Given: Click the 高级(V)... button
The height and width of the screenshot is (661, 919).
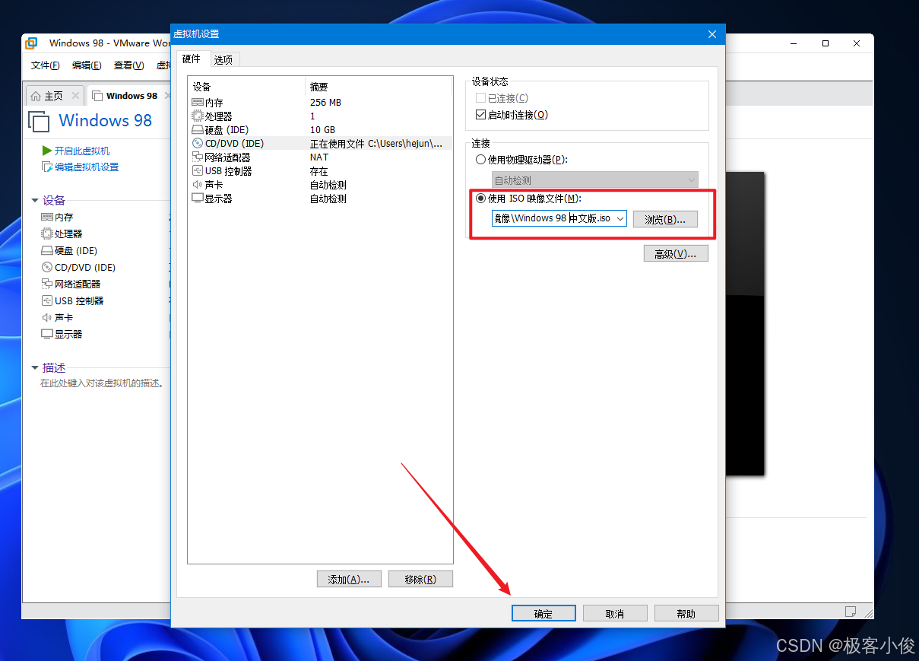Looking at the screenshot, I should pyautogui.click(x=676, y=253).
